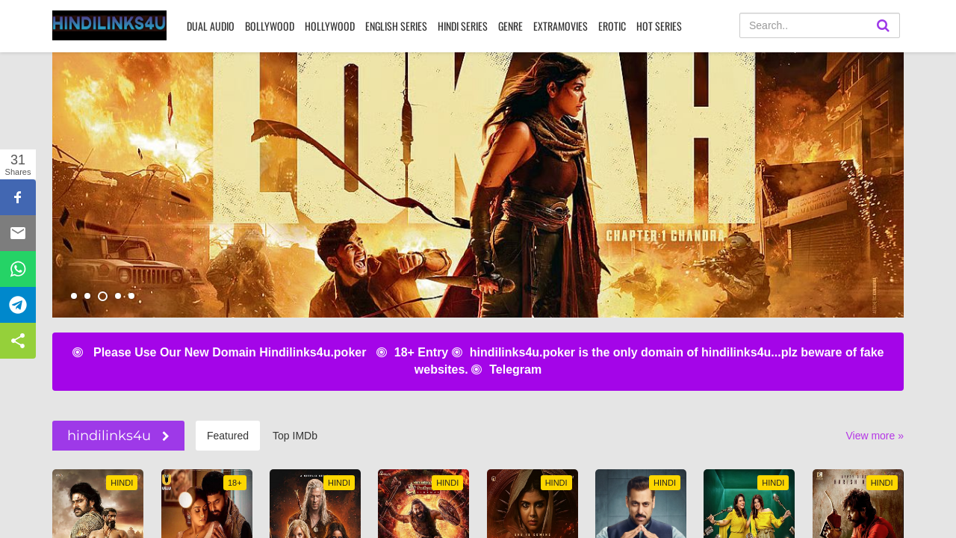Image resolution: width=956 pixels, height=538 pixels.
Task: Click the 18+ Entry link
Action: click(x=420, y=352)
